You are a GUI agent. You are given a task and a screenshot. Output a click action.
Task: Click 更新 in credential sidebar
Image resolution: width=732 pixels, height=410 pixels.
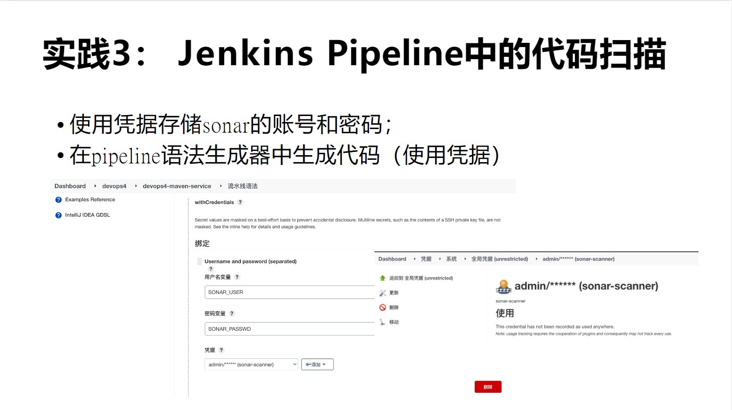pos(394,293)
